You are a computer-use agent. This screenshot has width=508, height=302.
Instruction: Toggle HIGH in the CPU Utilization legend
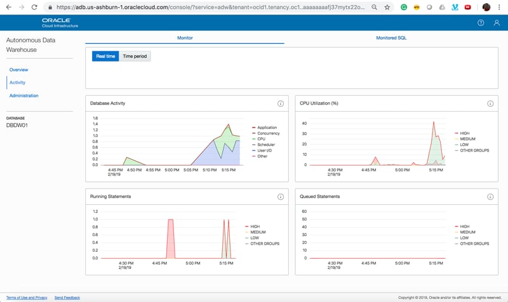coord(462,133)
